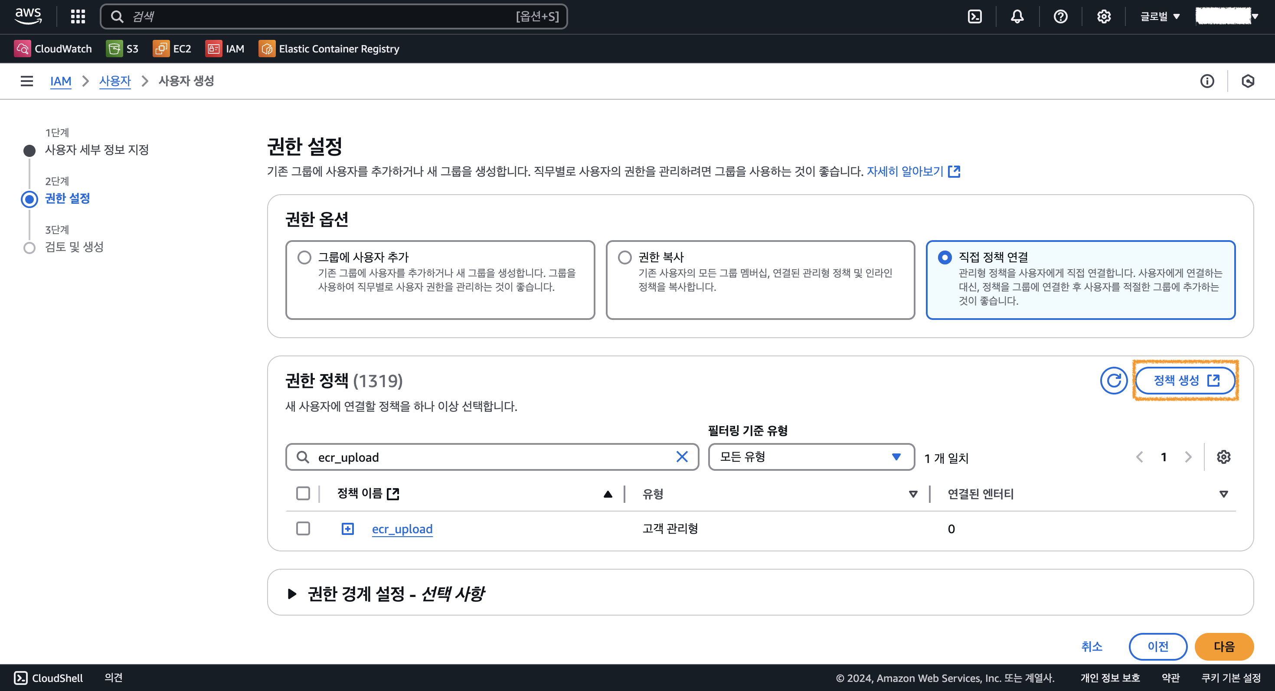The image size is (1275, 691).
Task: Expand ecr_upload policy details plus icon
Action: 348,529
